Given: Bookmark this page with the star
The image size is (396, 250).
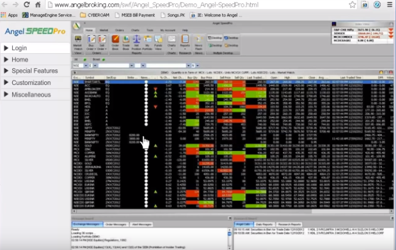Looking at the screenshot, I should pyautogui.click(x=352, y=4).
